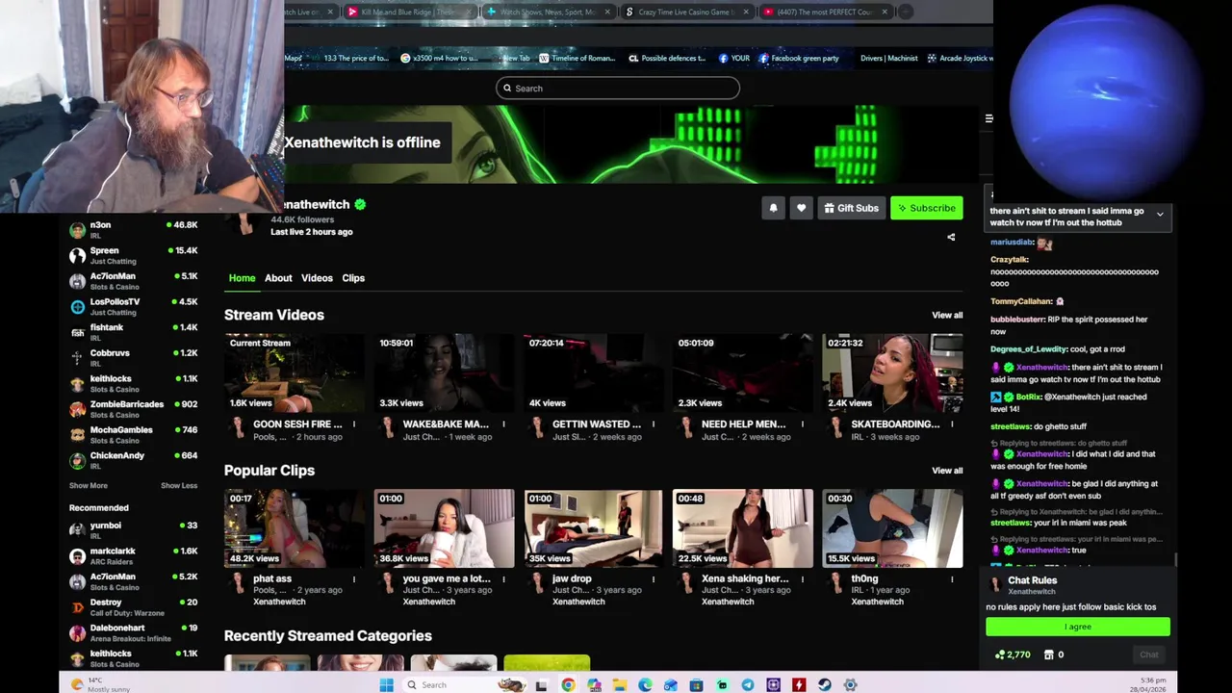Play the th0ng clip thumbnail

tap(892, 528)
